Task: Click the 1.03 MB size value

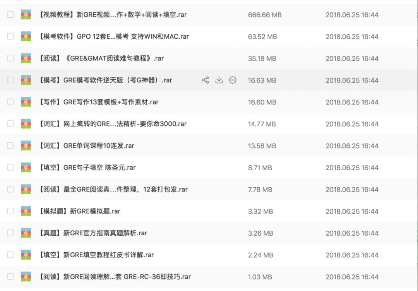Action: 260,277
